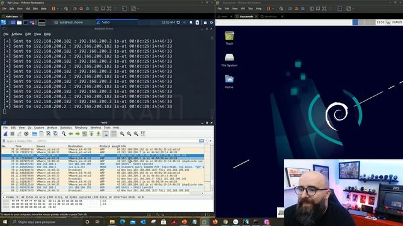Click the find packet magnifier icon in Wireshark
Screen dimensions: 403x226
[x=64, y=134]
